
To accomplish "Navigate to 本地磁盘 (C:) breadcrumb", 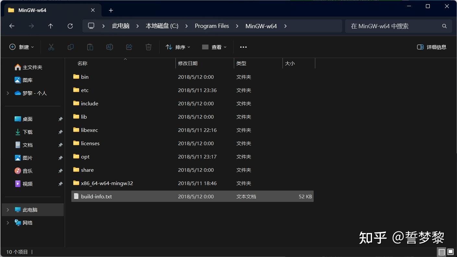I will pos(162,26).
